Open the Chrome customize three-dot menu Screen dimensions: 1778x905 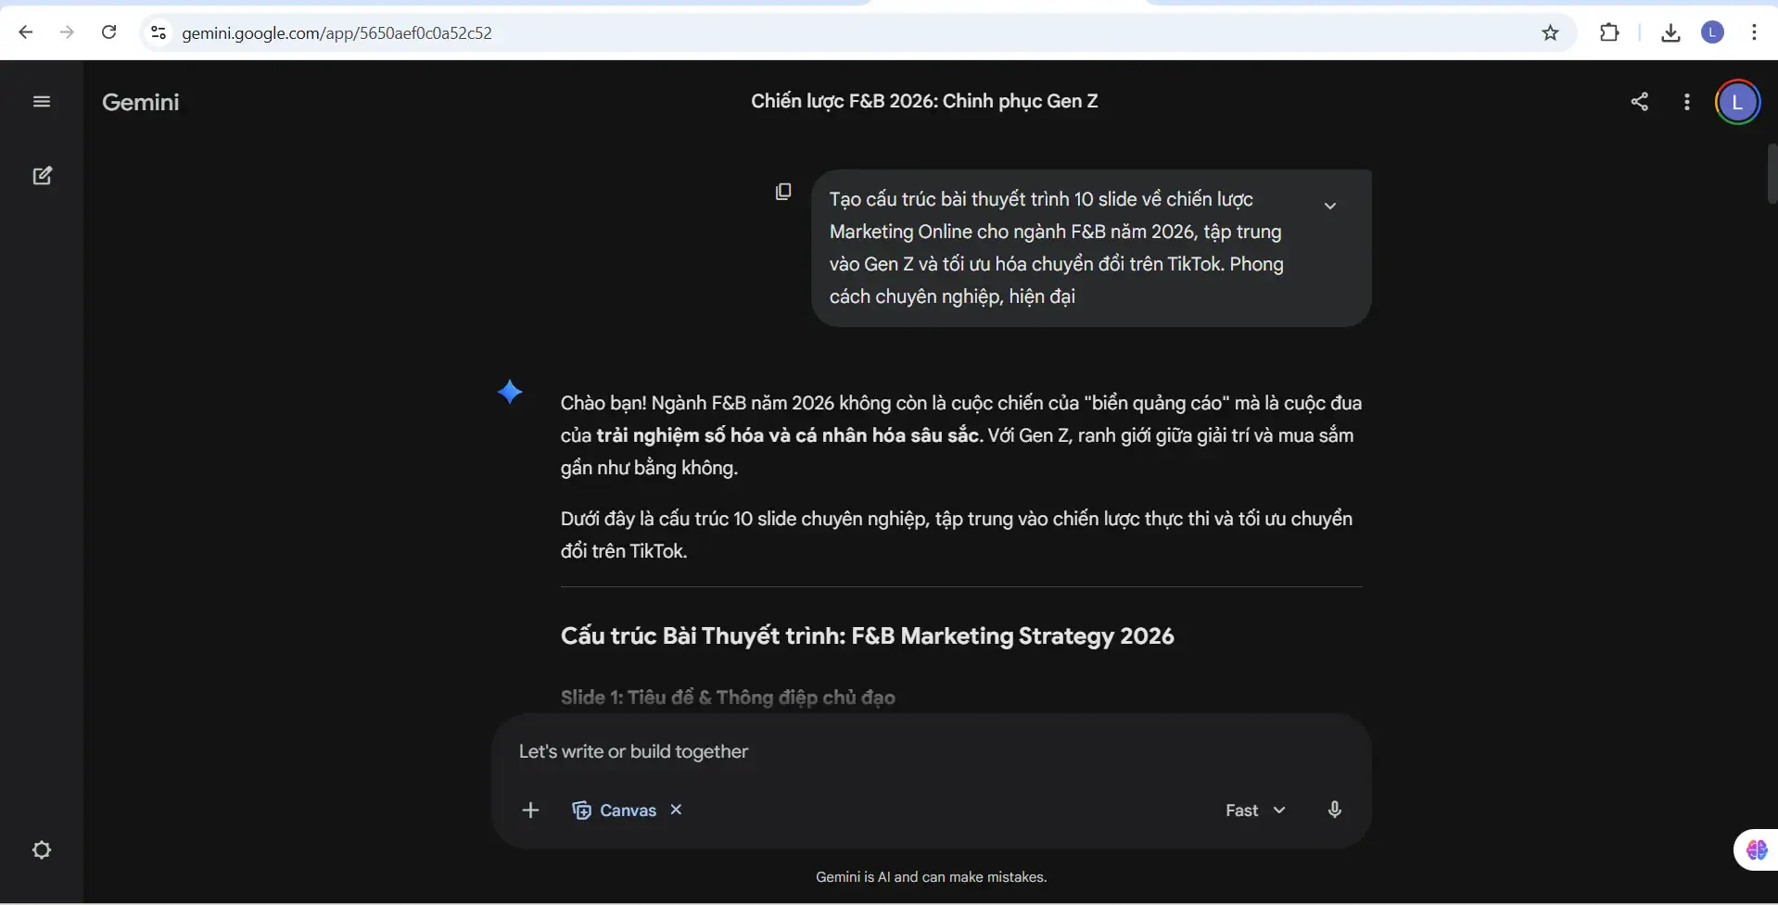[x=1754, y=32]
